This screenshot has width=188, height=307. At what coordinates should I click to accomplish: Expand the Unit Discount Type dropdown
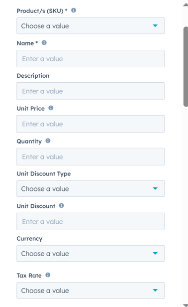[x=91, y=189]
